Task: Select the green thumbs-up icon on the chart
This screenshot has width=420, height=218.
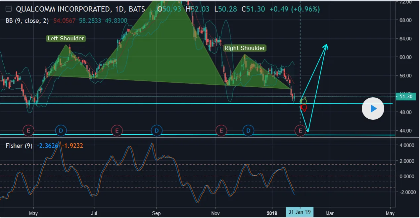Action: click(303, 100)
